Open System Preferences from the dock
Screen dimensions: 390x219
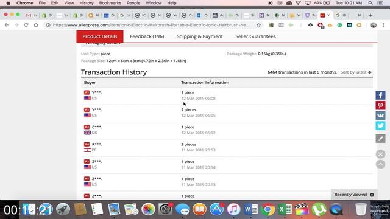click(x=165, y=209)
